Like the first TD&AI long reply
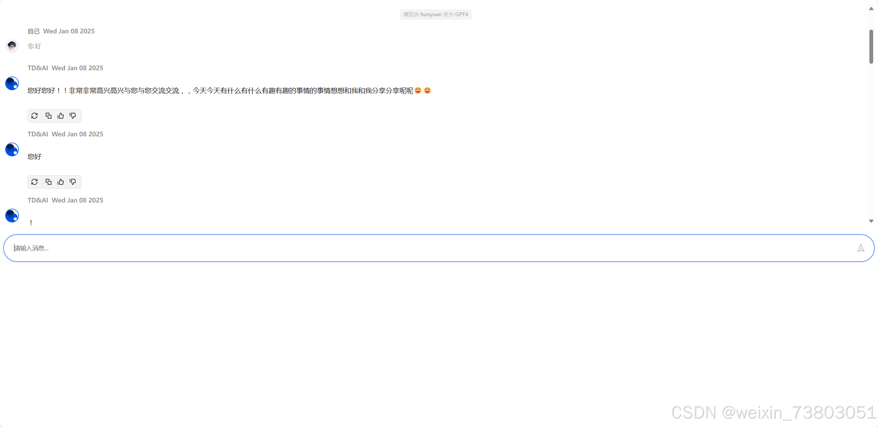878x427 pixels. point(61,116)
